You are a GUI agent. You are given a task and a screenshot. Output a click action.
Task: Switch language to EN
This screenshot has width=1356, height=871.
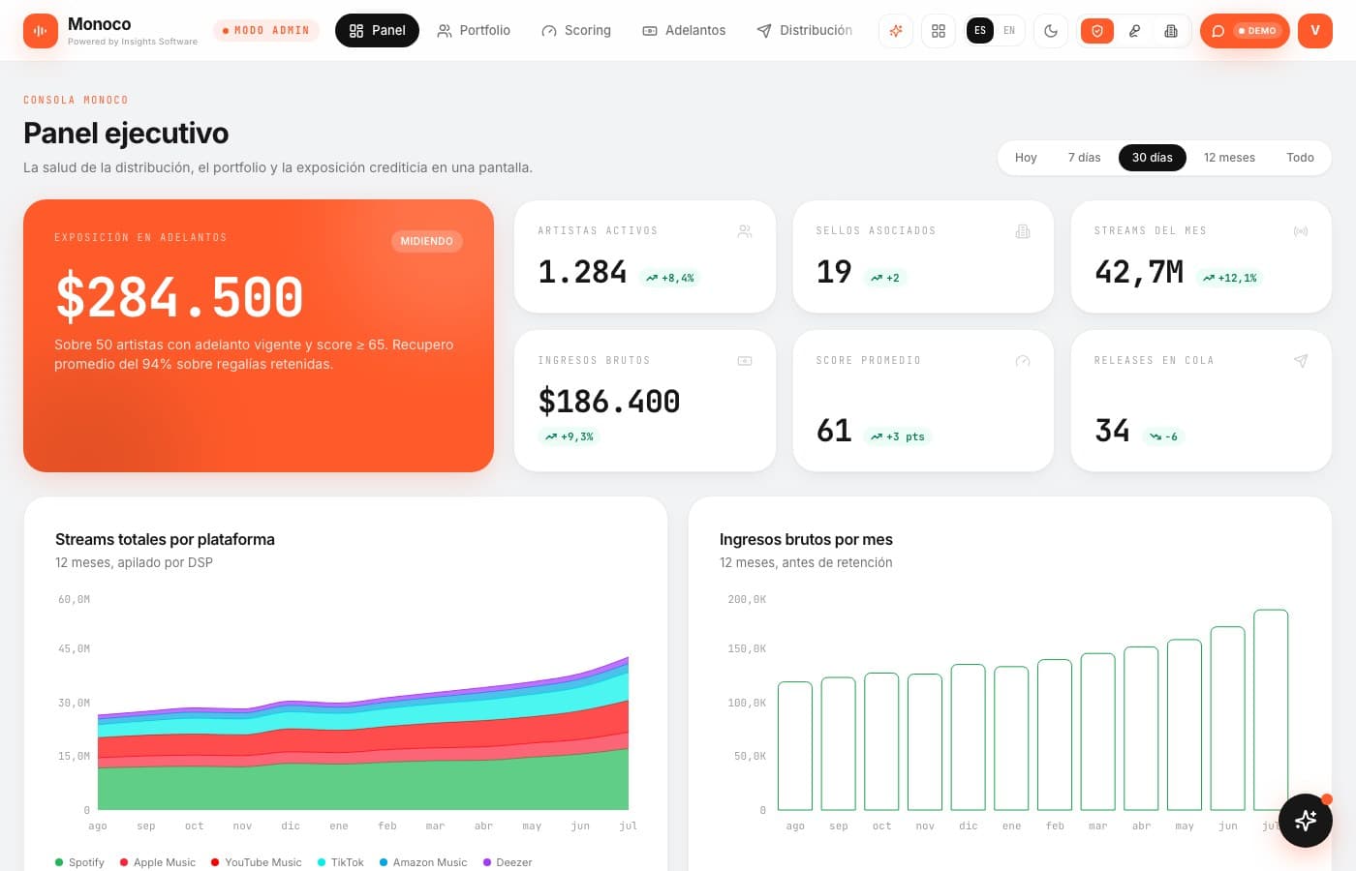[x=1009, y=31]
